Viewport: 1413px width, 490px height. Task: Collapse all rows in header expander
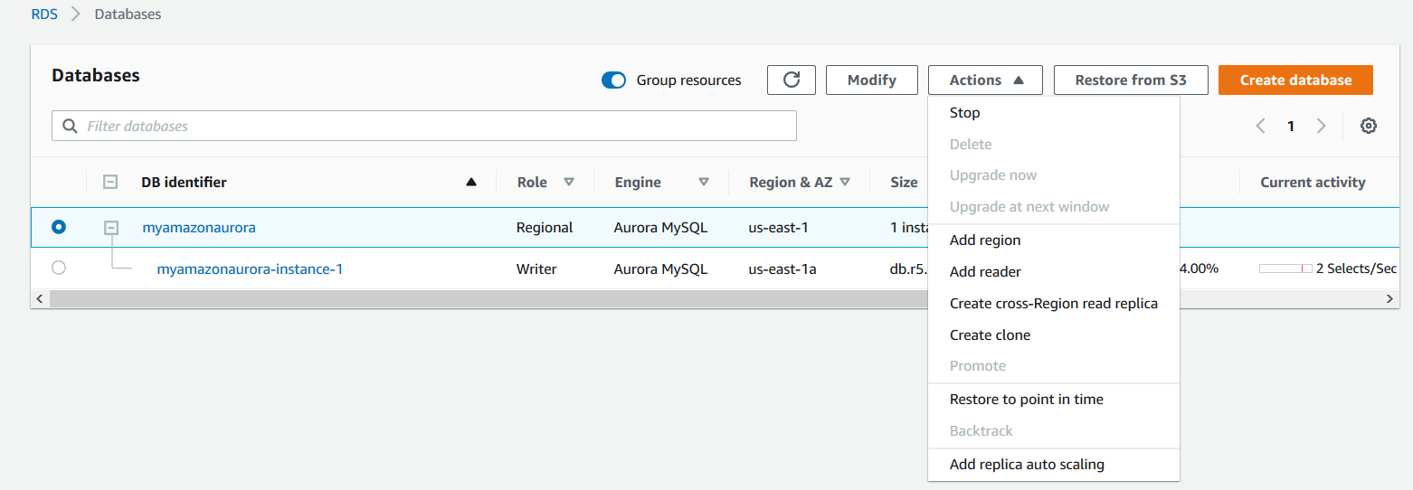(x=110, y=182)
